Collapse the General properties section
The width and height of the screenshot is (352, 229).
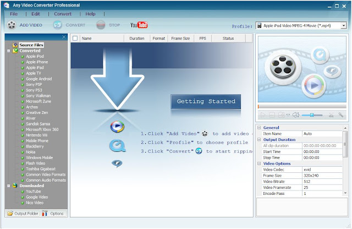(259, 127)
